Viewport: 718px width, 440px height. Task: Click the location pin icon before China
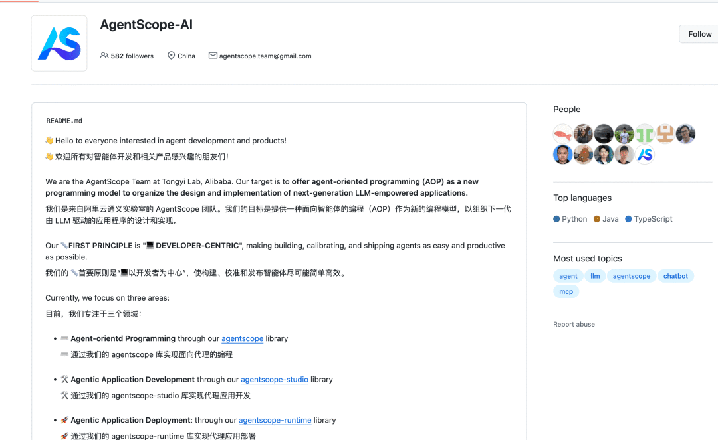point(170,56)
